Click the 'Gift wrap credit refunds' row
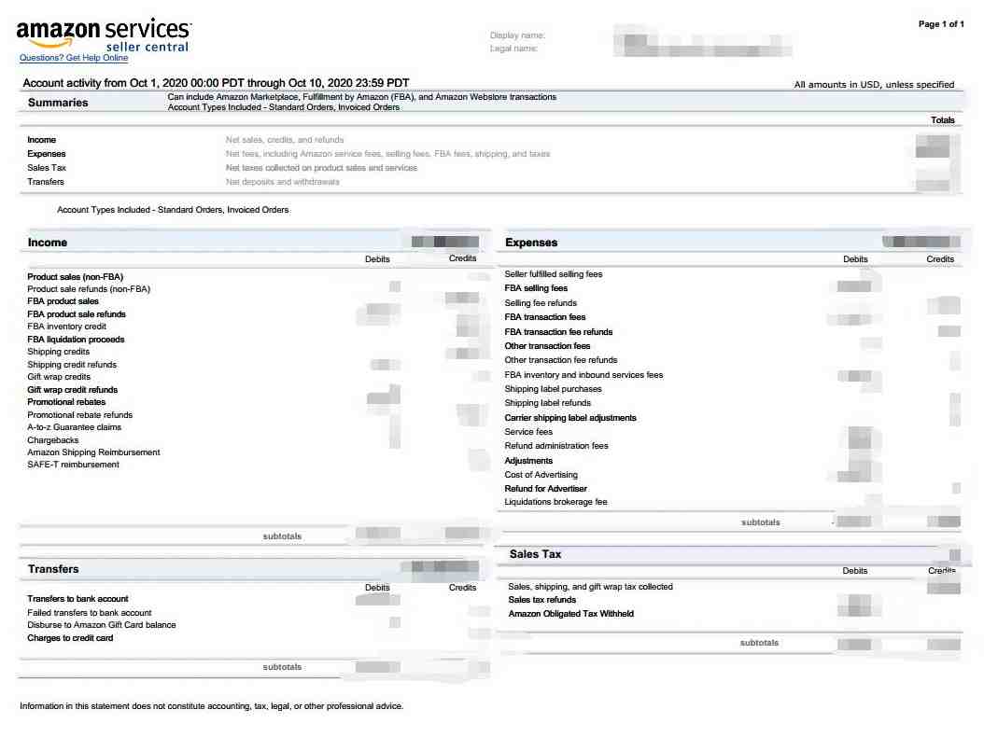This screenshot has height=751, width=984. (x=72, y=389)
